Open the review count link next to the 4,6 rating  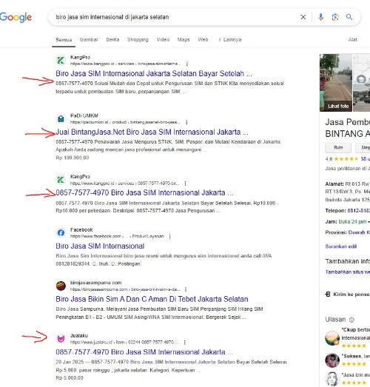(x=365, y=158)
